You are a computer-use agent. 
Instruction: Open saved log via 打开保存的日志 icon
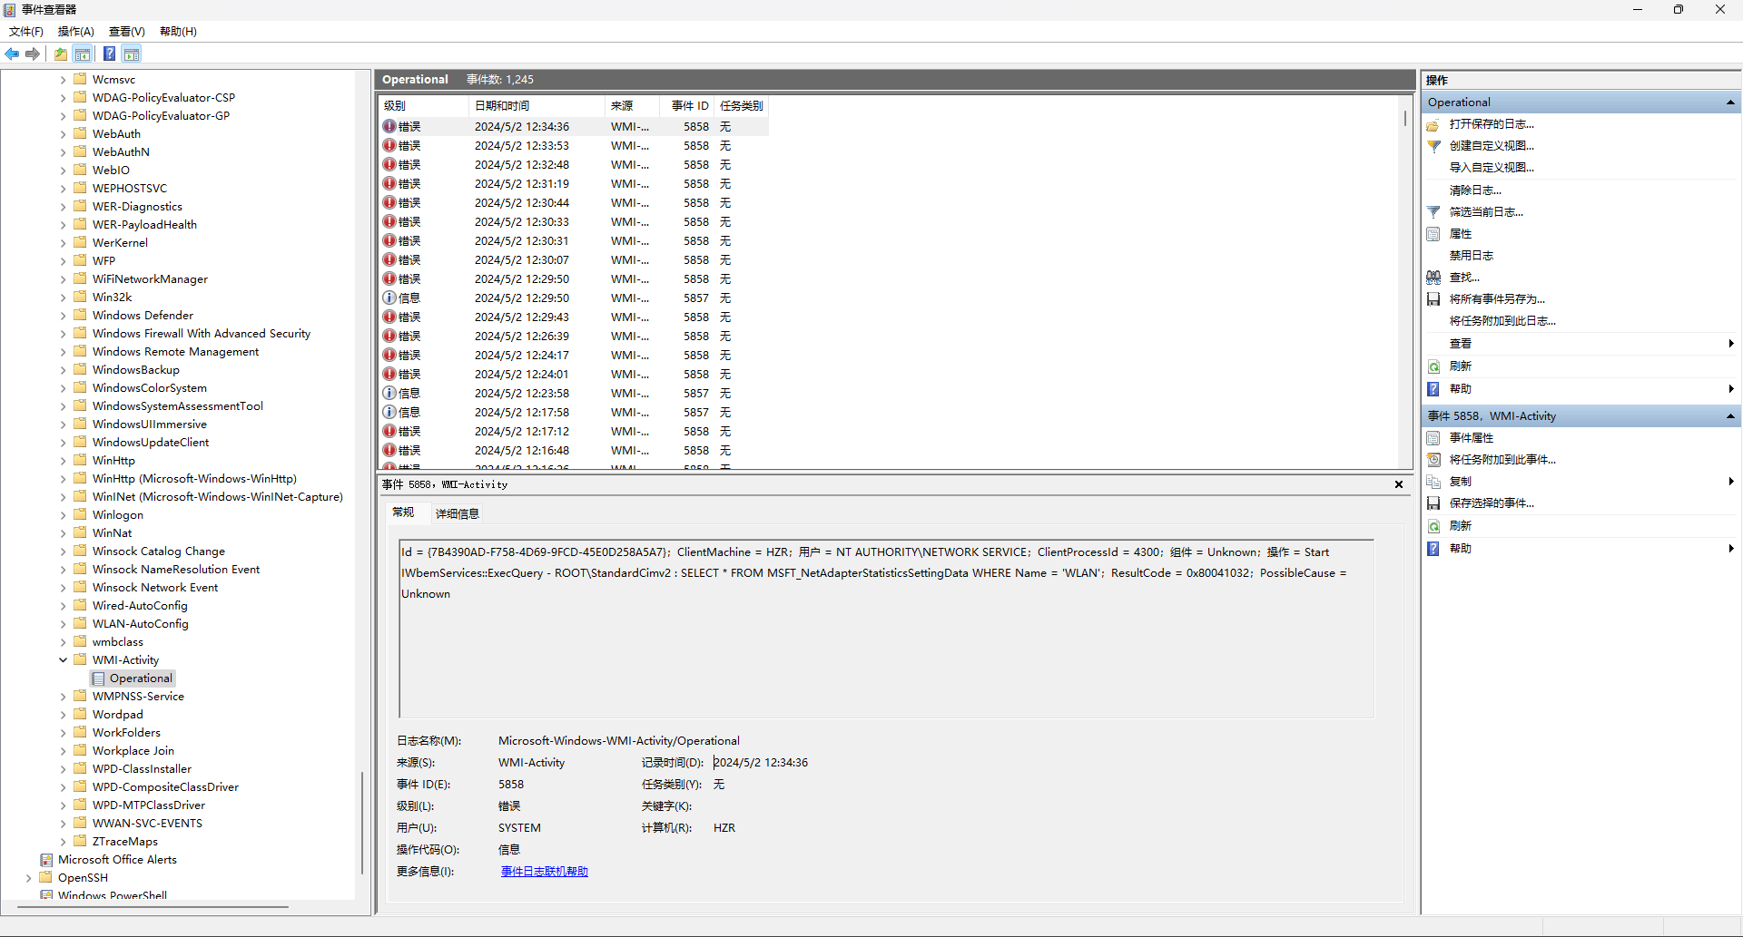pos(1433,124)
